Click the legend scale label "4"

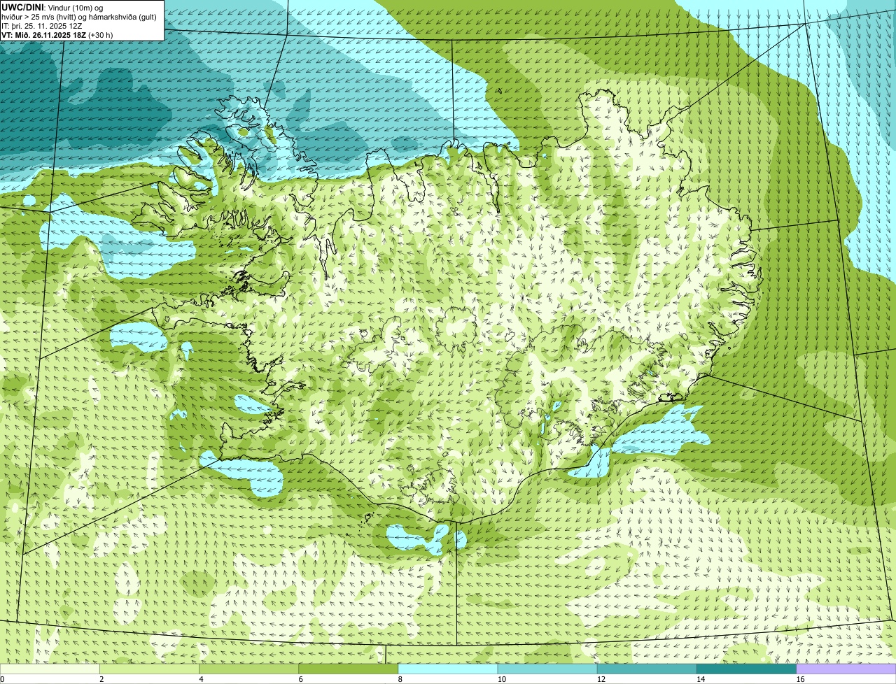tap(202, 679)
